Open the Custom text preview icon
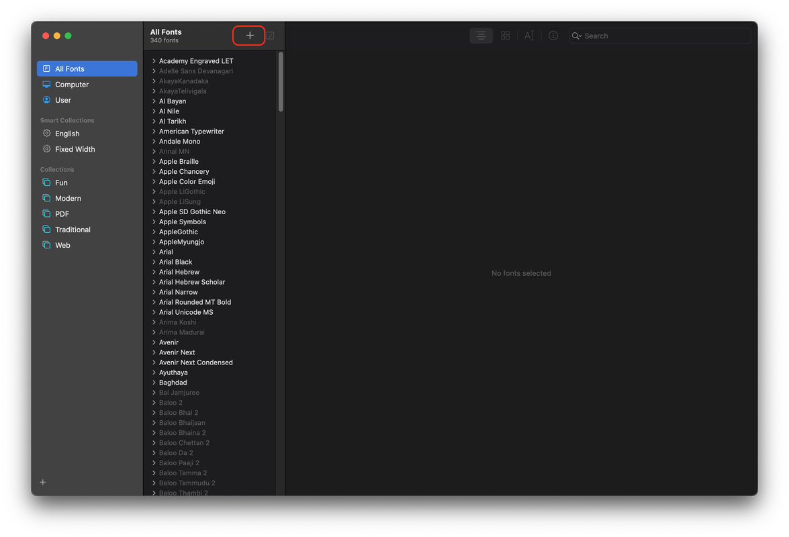 pos(529,36)
